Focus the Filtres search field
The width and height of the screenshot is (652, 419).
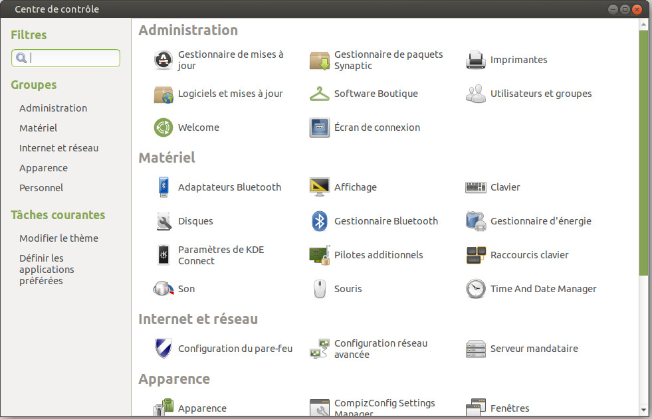[x=66, y=58]
